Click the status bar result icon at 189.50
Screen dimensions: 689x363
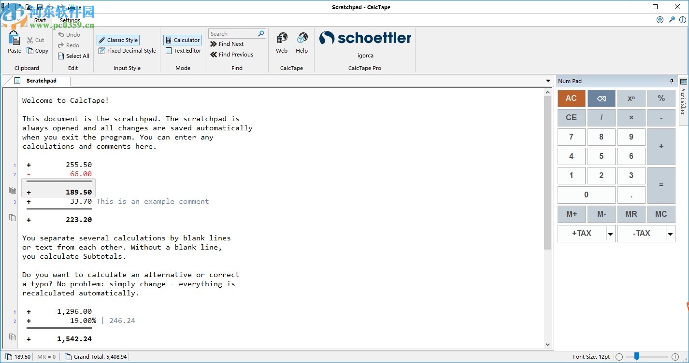click(9, 357)
